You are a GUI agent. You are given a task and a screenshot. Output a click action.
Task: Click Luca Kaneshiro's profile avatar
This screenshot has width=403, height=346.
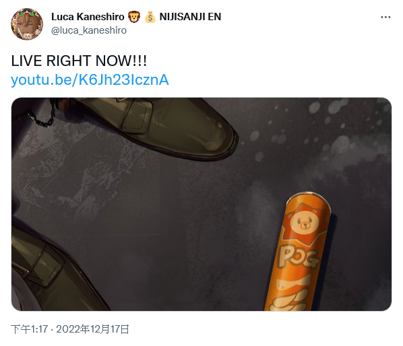[x=27, y=24]
